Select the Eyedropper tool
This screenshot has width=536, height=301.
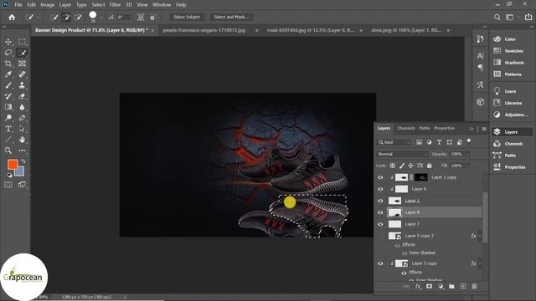8,74
